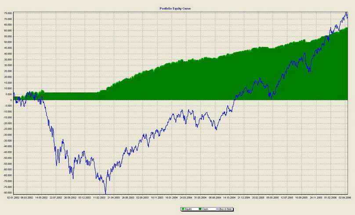Click the light green Equity legend swatch
Viewport: 355px width, 215px height.
(183, 209)
